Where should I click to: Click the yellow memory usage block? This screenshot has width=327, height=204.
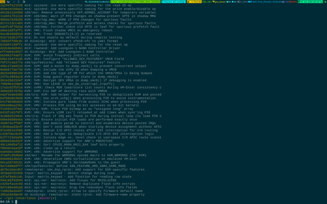click(x=194, y=2)
